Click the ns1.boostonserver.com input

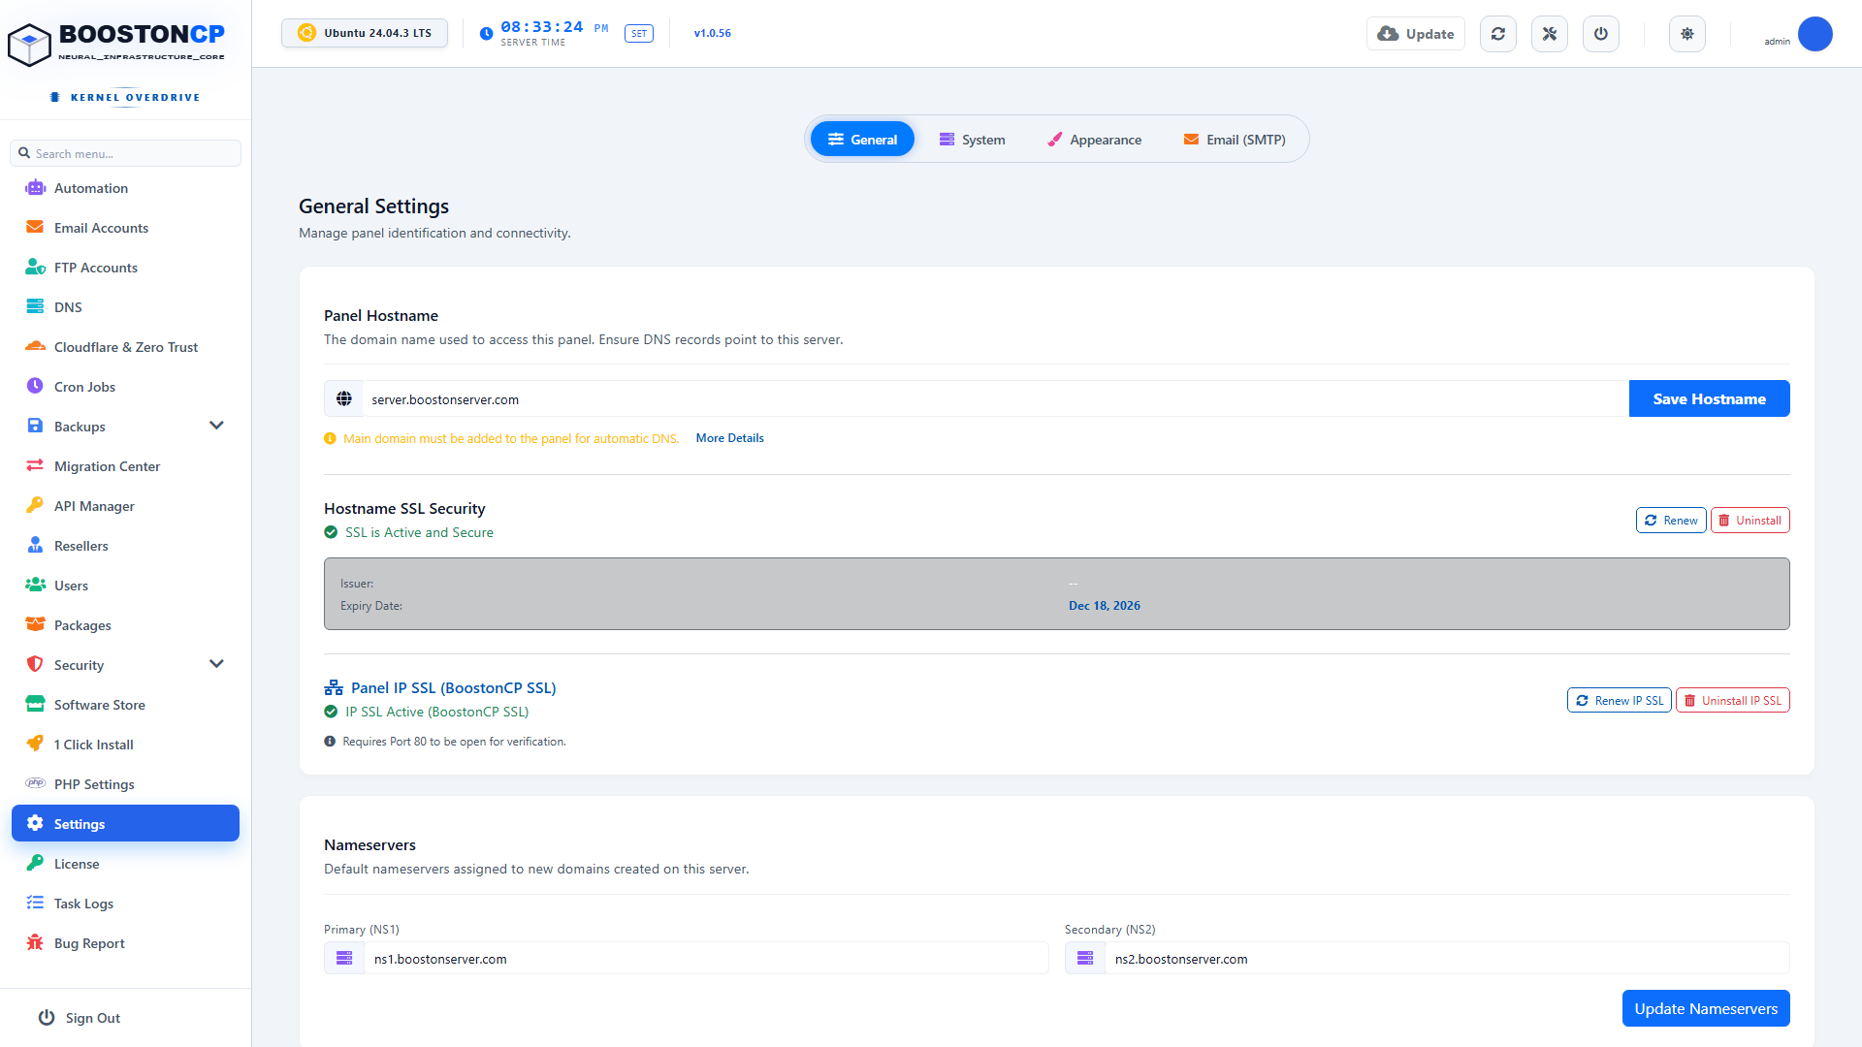[x=706, y=959]
